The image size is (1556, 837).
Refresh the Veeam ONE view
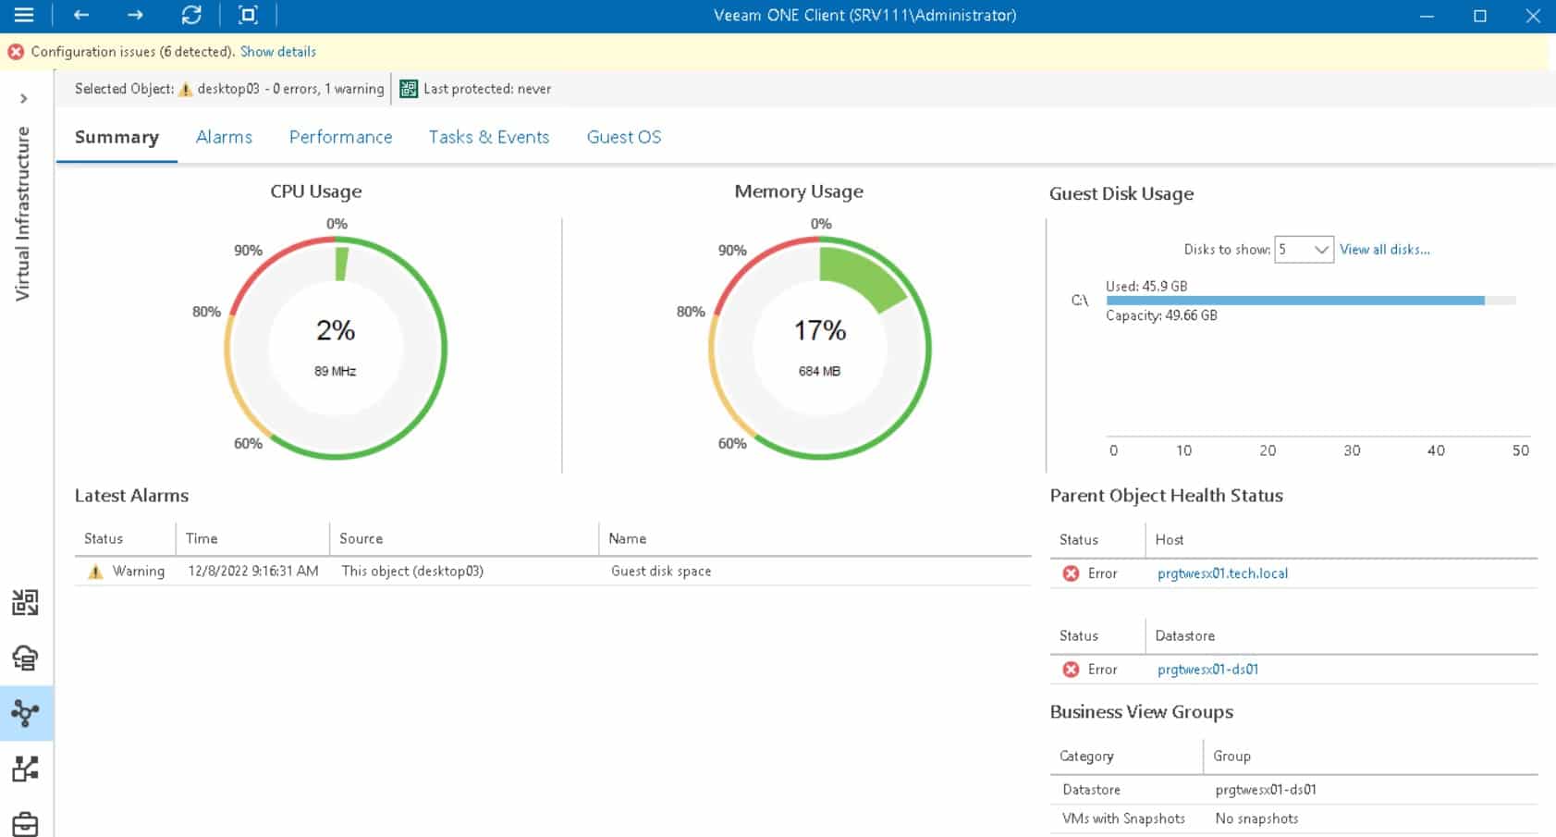click(191, 15)
